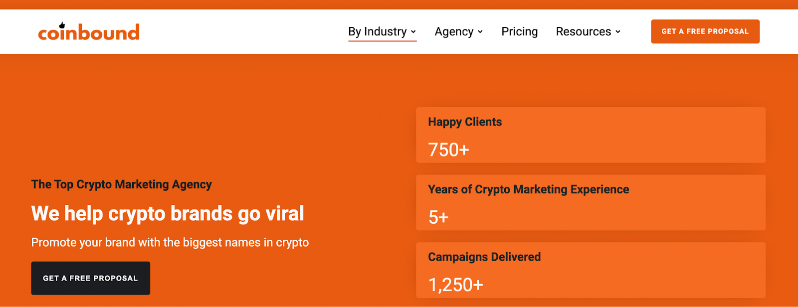This screenshot has width=798, height=307.
Task: Click 'The Top Crypto Marketing Agency' subtitle
Action: (x=121, y=184)
